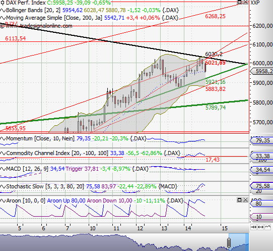Select the MACD [12, 26, 9] label

[x=27, y=169]
